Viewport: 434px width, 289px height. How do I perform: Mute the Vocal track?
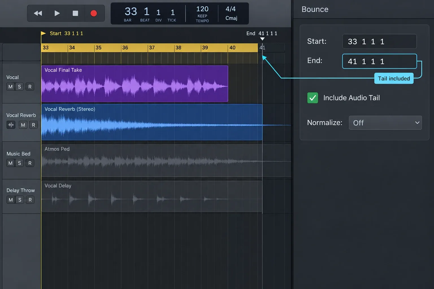(x=10, y=87)
